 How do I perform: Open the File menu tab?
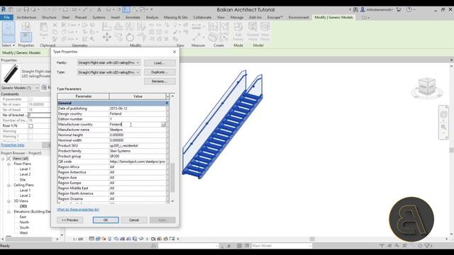click(x=6, y=17)
